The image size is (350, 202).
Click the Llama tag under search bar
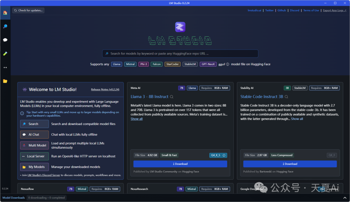pyautogui.click(x=117, y=64)
